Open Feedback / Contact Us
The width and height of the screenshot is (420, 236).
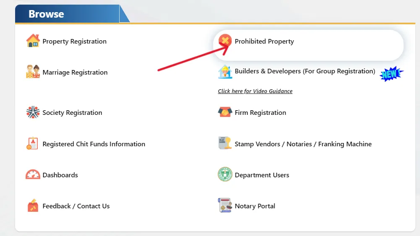click(x=76, y=206)
